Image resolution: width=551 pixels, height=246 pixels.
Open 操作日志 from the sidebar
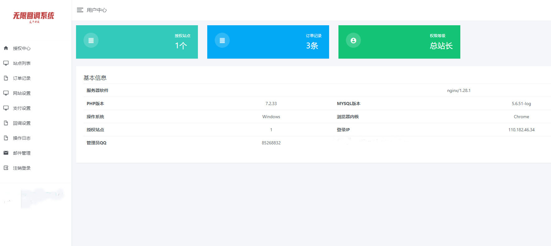(22, 138)
